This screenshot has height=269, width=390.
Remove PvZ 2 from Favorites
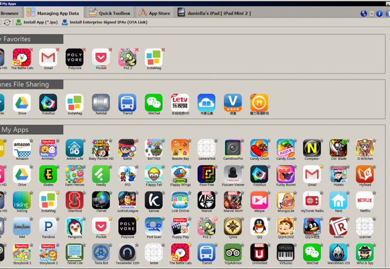[137, 49]
